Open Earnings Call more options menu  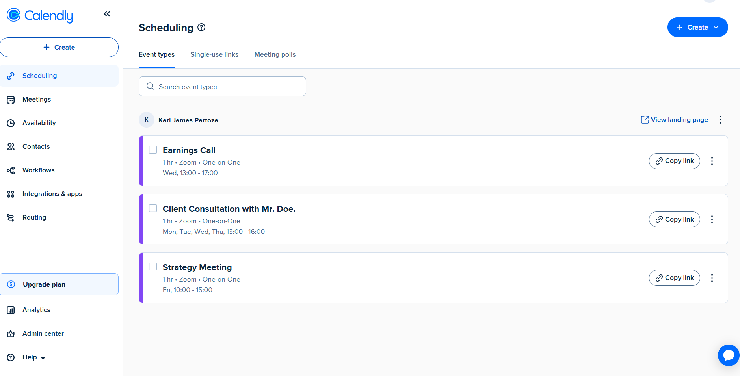pos(712,161)
